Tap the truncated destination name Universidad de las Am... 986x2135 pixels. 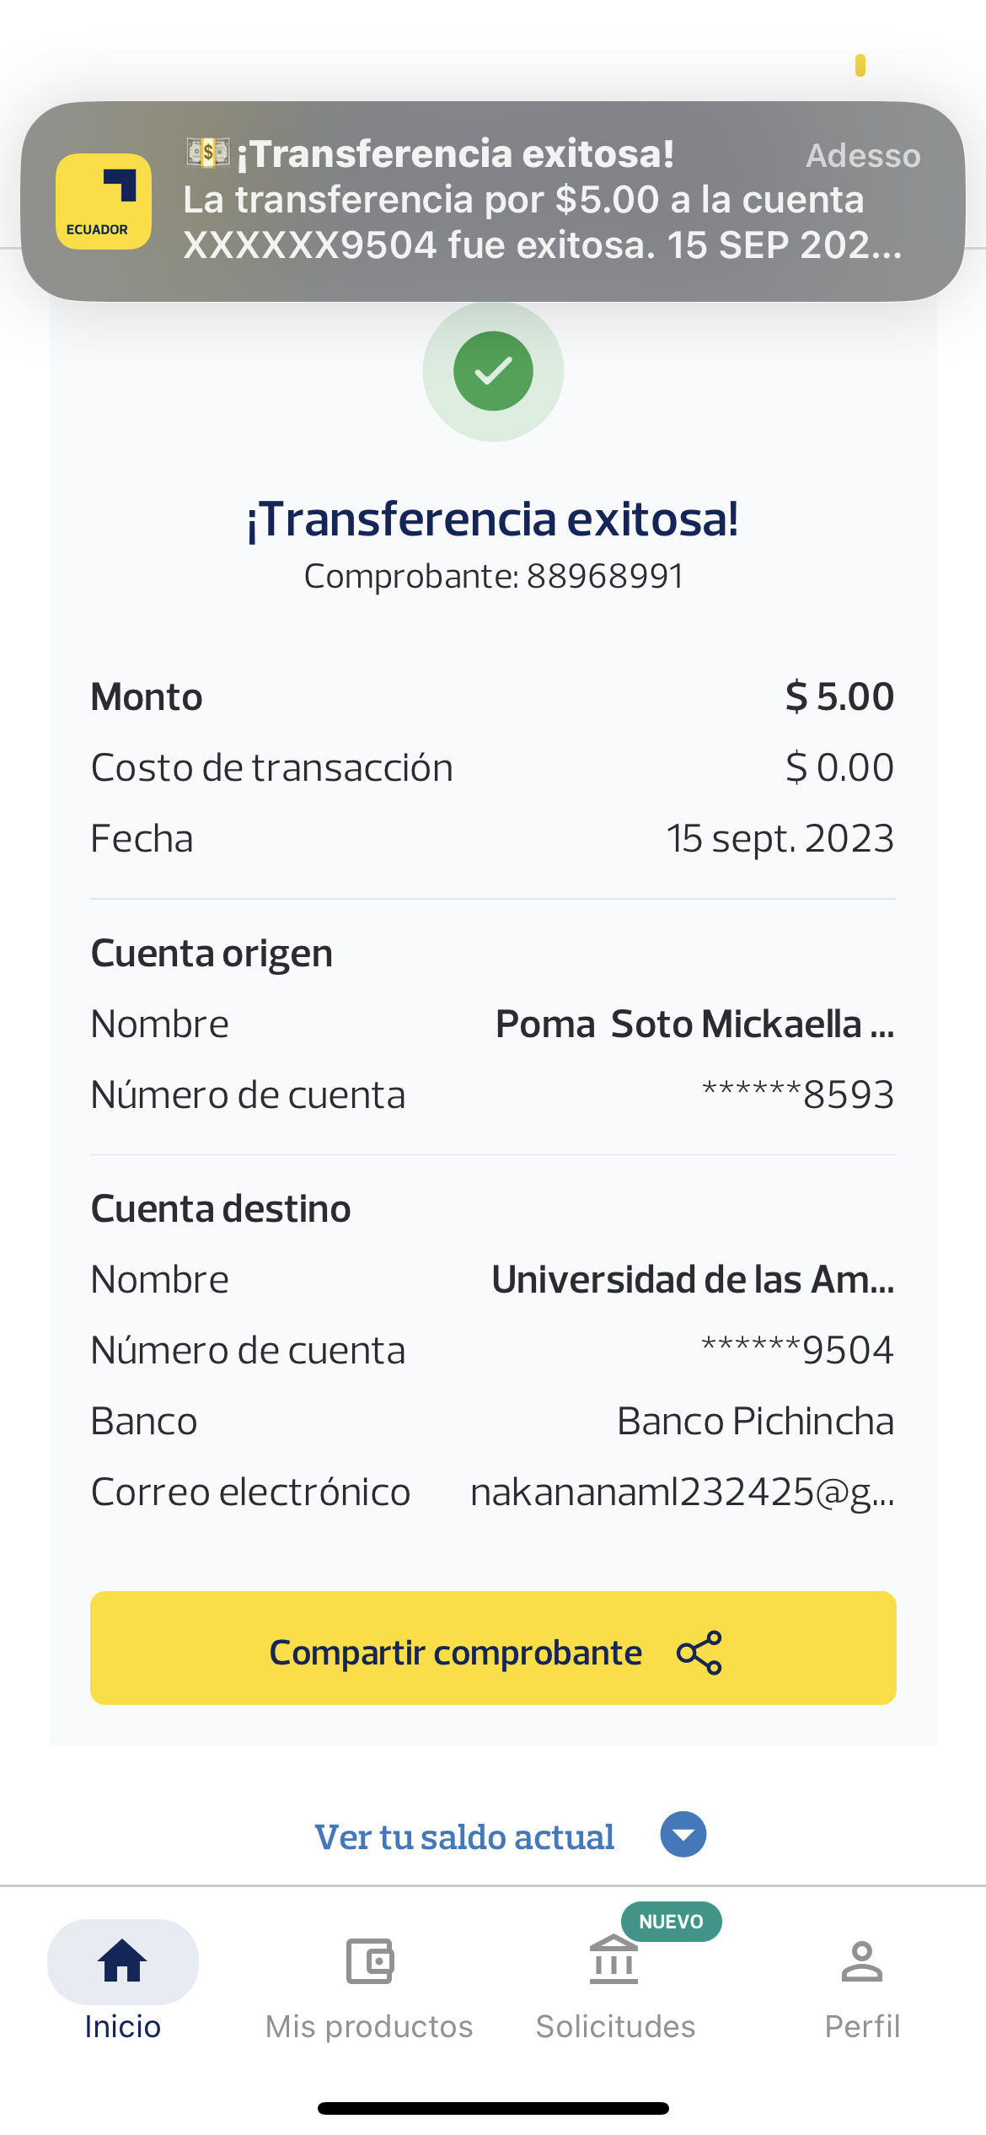[693, 1279]
